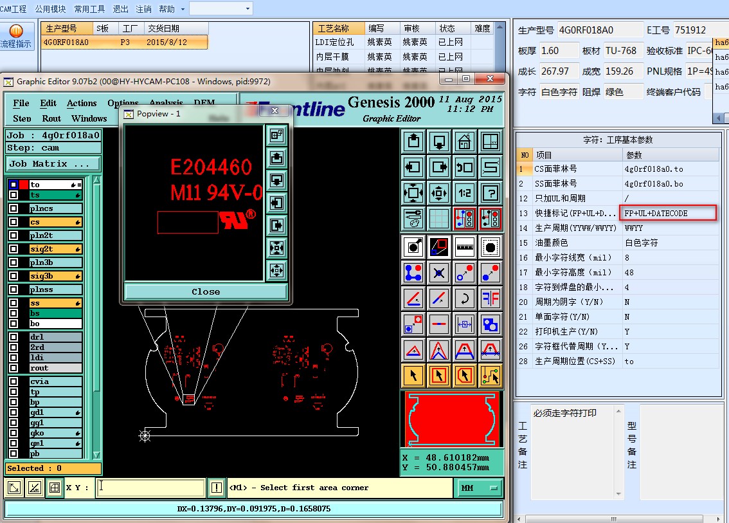729x523 pixels.
Task: Click 注销 in the top menu bar
Action: pos(143,9)
